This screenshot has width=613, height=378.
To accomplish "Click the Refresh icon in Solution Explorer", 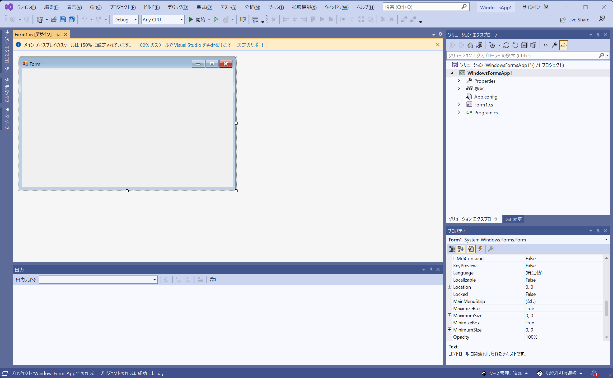I will click(515, 45).
